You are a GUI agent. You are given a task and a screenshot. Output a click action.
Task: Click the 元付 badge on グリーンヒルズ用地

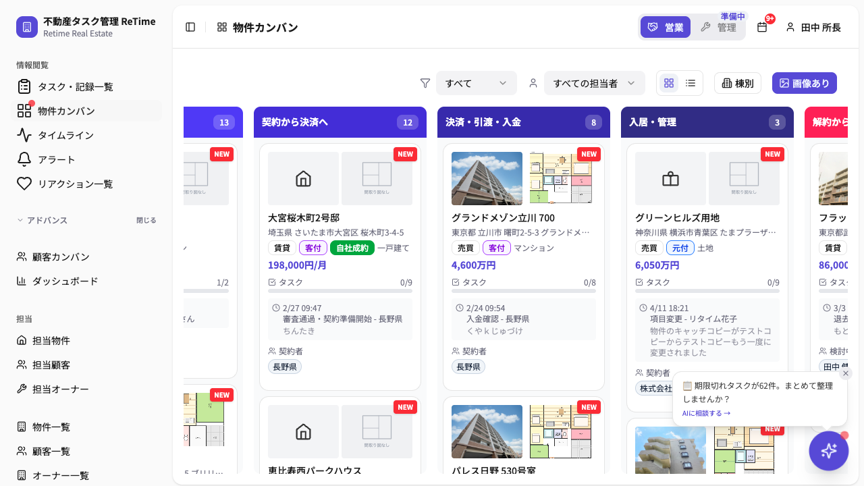click(x=680, y=248)
